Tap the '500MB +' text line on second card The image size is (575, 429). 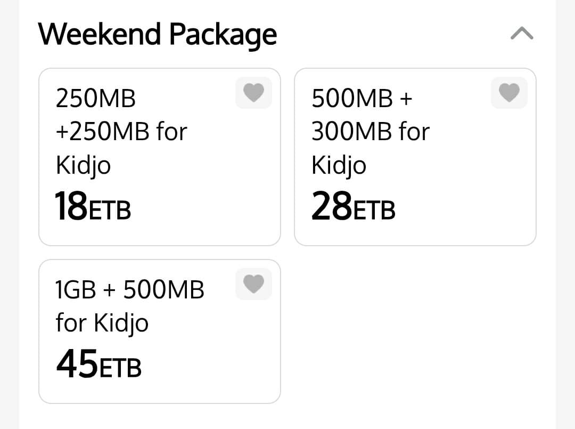pos(362,99)
